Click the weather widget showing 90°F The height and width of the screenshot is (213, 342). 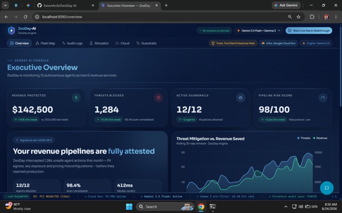pyautogui.click(x=18, y=207)
